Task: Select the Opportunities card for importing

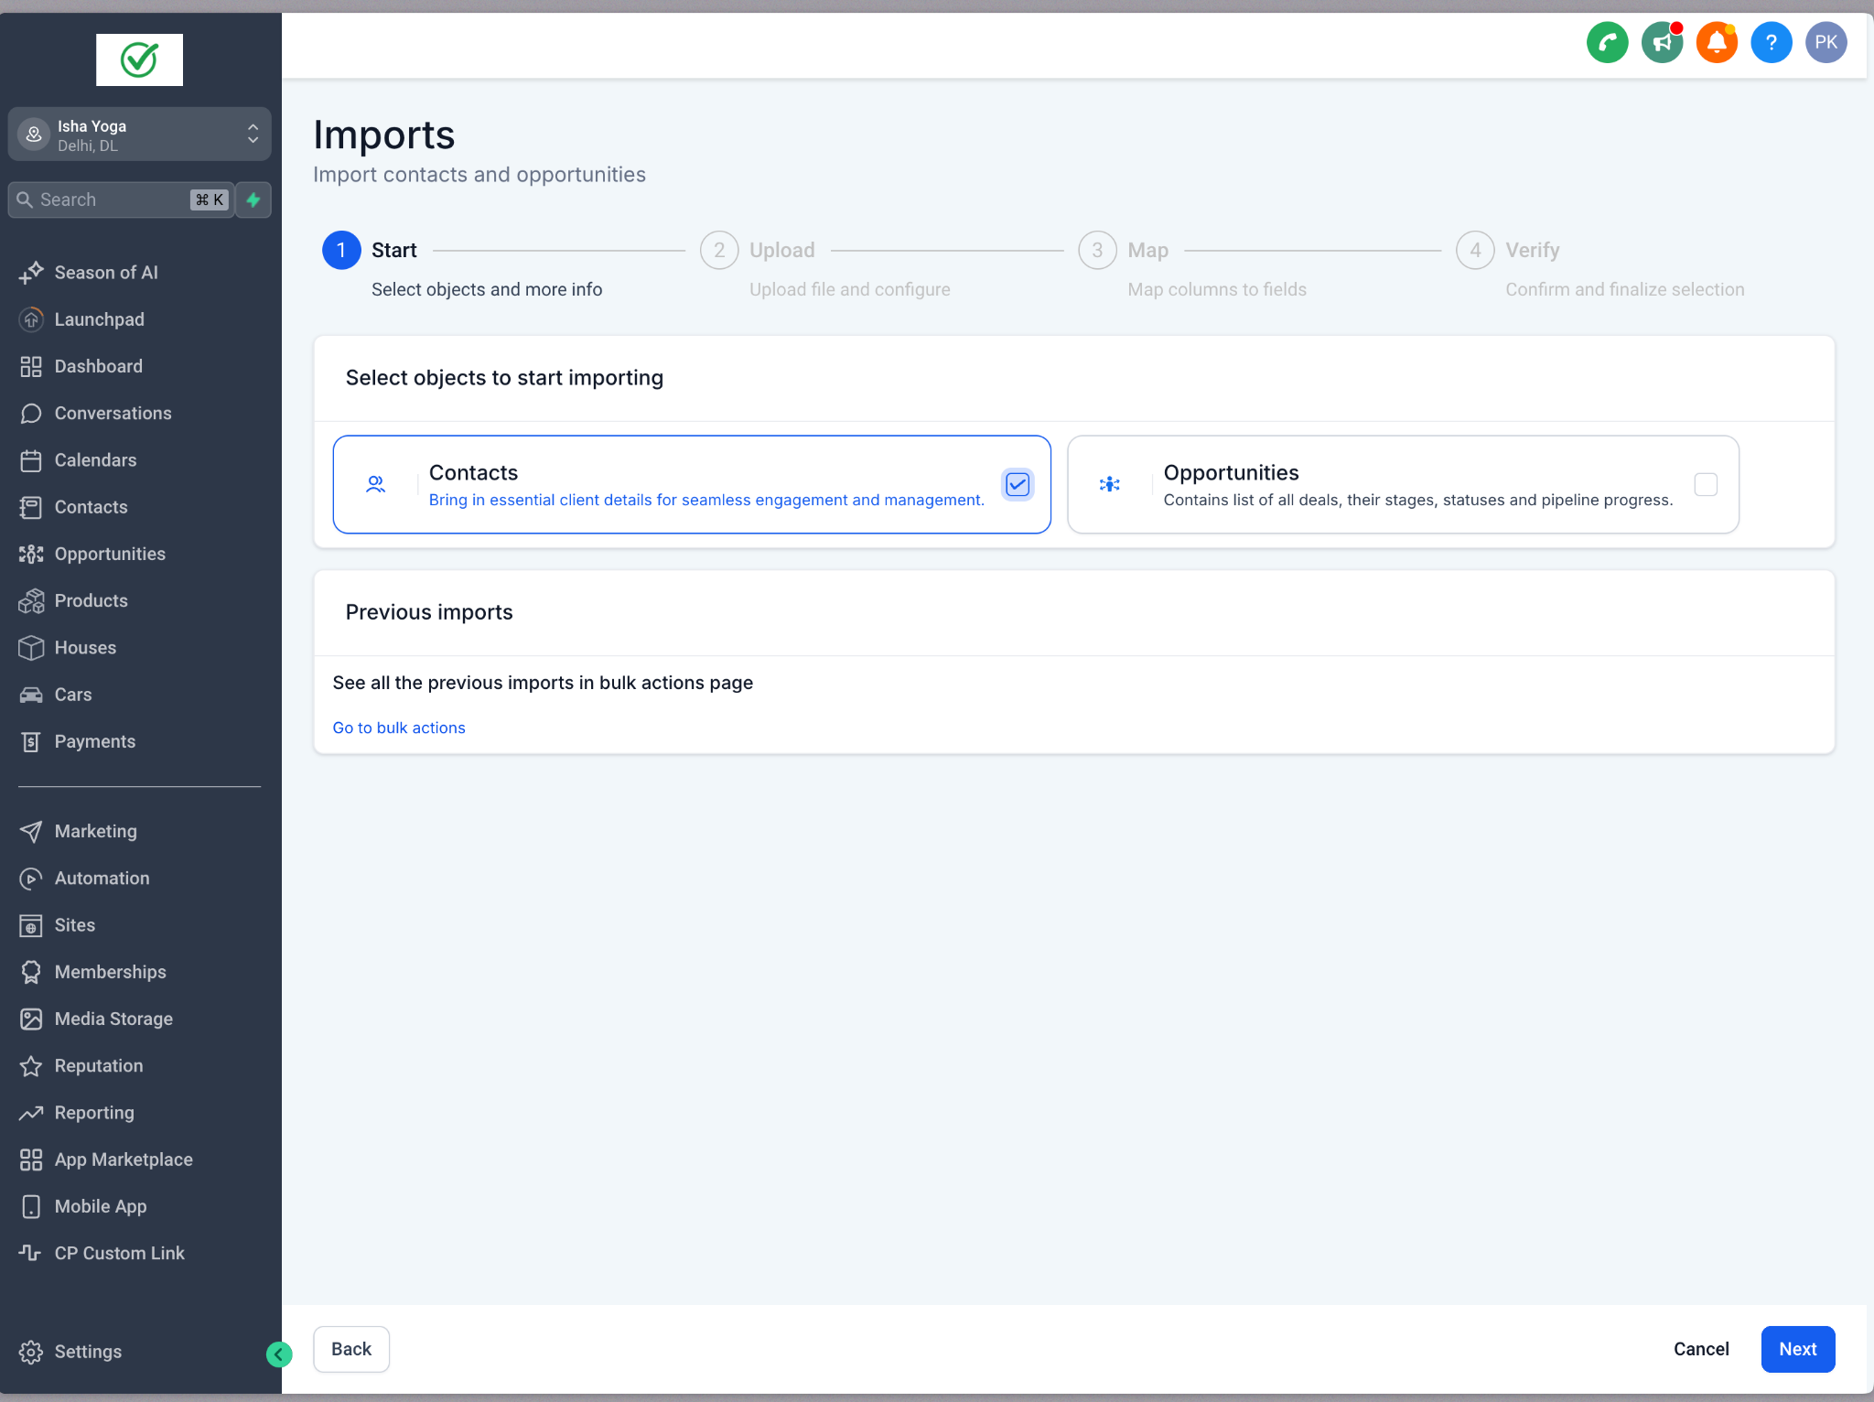Action: coord(1403,484)
